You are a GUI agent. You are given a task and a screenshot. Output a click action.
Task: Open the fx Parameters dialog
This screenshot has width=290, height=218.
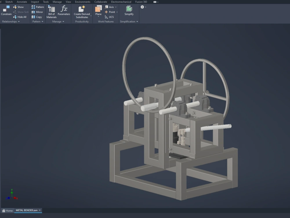64,10
